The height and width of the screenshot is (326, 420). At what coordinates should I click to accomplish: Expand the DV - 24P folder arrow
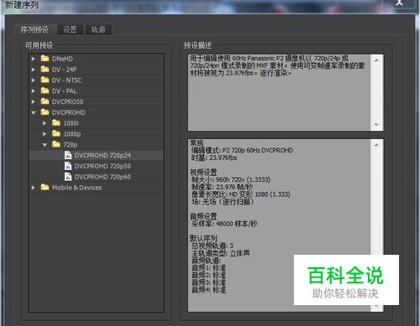[x=34, y=70]
